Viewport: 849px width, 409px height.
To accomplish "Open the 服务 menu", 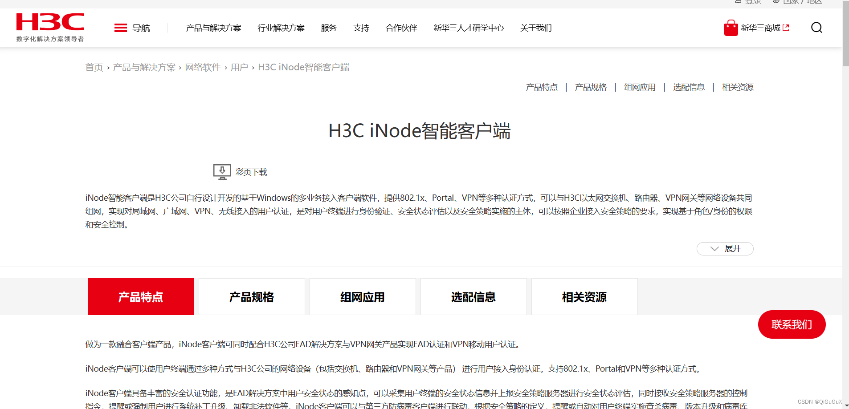I will (x=329, y=28).
